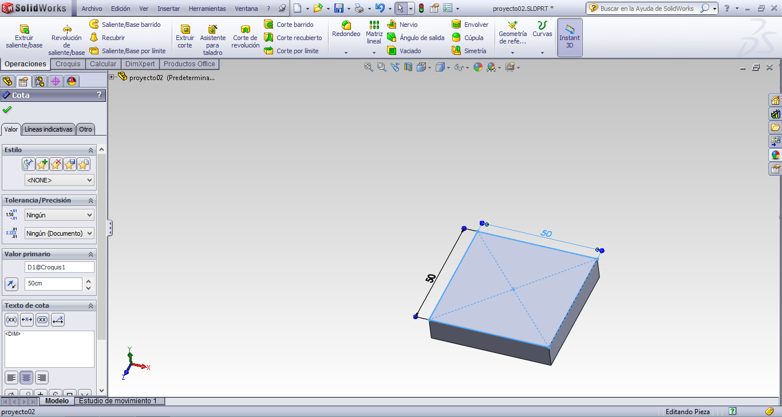Toggle right text alignment in Texto de cota
The height and width of the screenshot is (417, 782).
tap(41, 378)
